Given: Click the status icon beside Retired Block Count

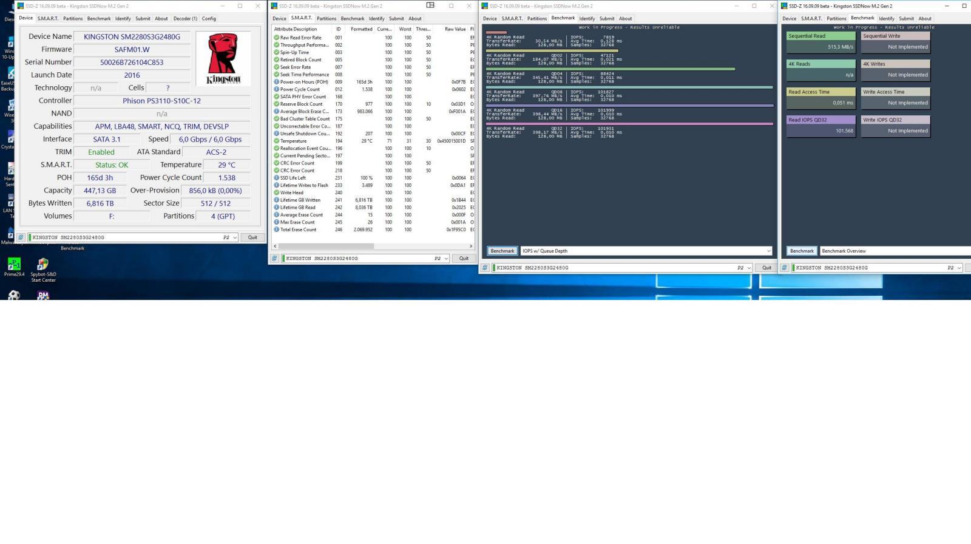Looking at the screenshot, I should tap(277, 59).
